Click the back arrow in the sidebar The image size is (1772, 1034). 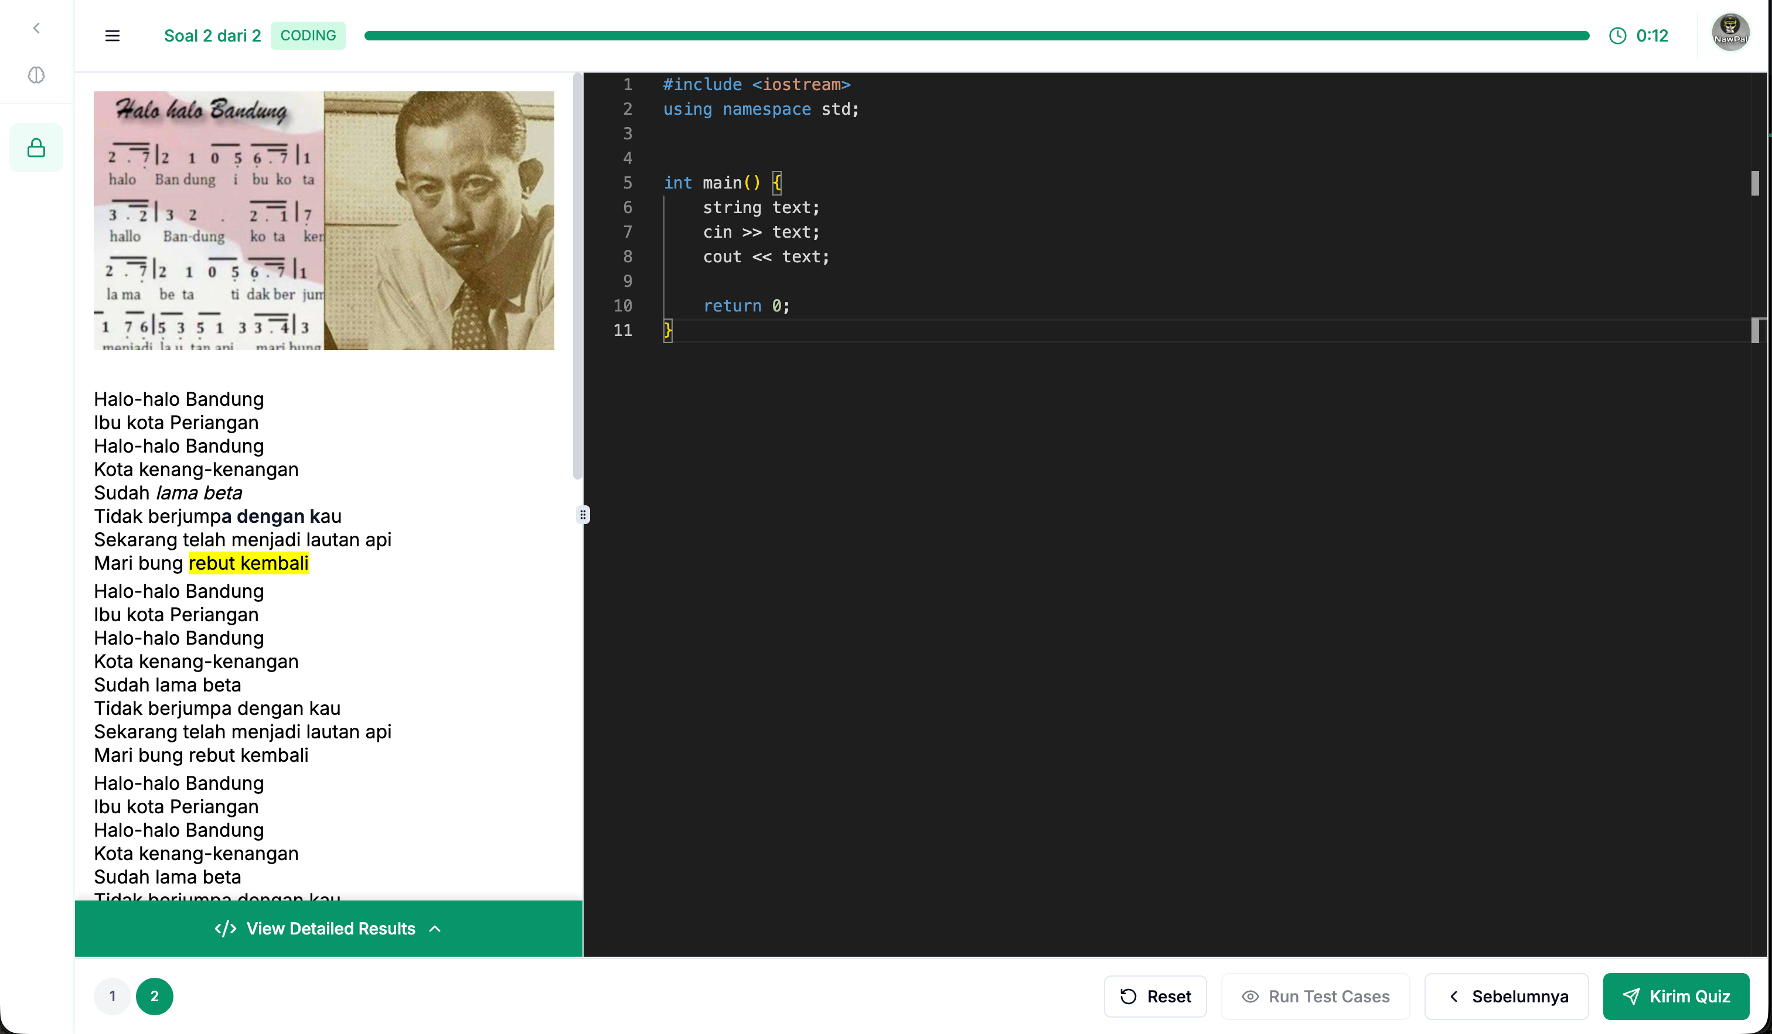click(36, 28)
